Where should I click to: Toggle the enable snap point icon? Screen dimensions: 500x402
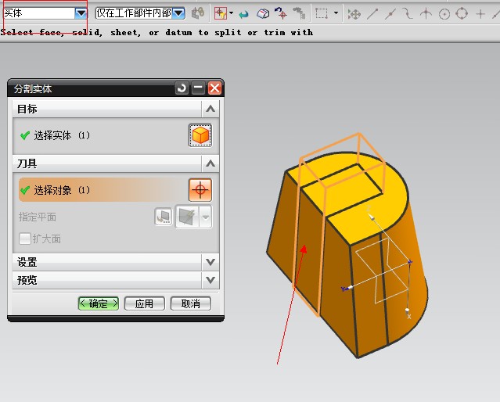[x=354, y=14]
